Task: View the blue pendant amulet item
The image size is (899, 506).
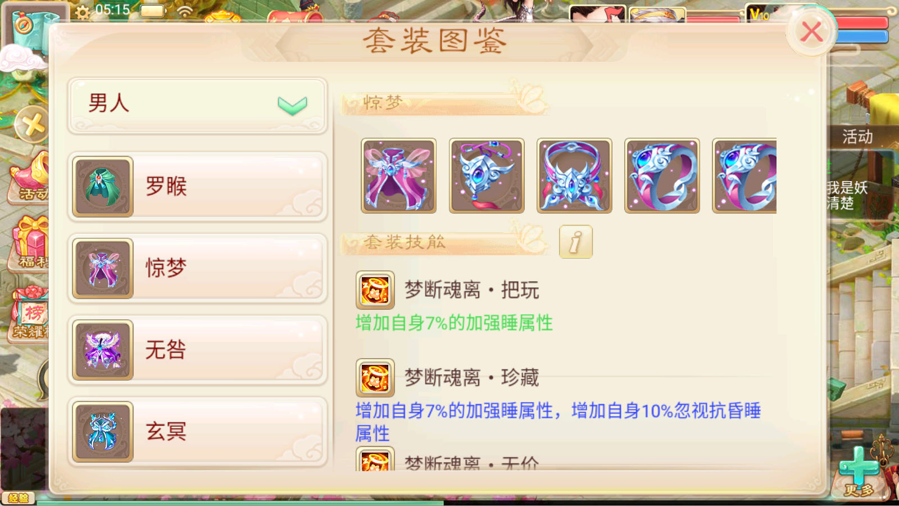Action: coord(487,176)
